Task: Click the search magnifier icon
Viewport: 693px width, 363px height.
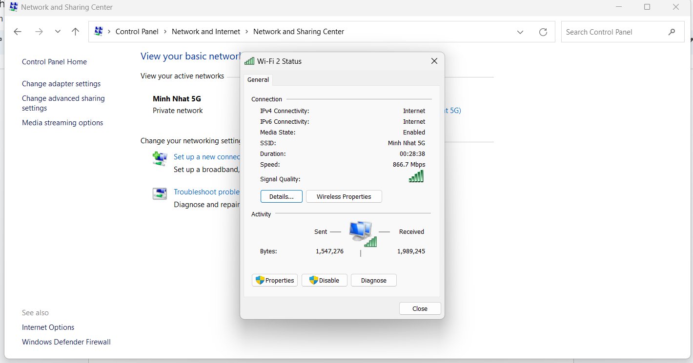Action: click(x=672, y=32)
